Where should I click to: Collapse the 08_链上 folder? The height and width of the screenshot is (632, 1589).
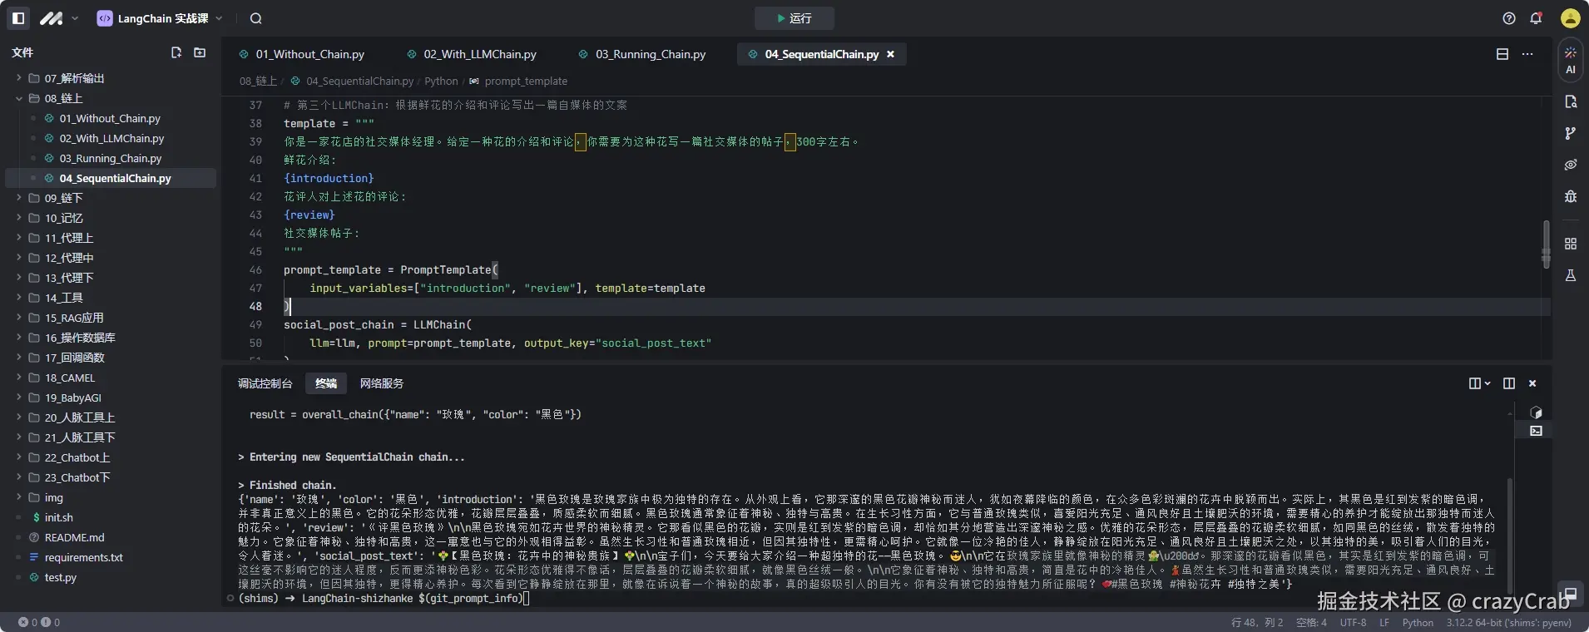[x=63, y=98]
